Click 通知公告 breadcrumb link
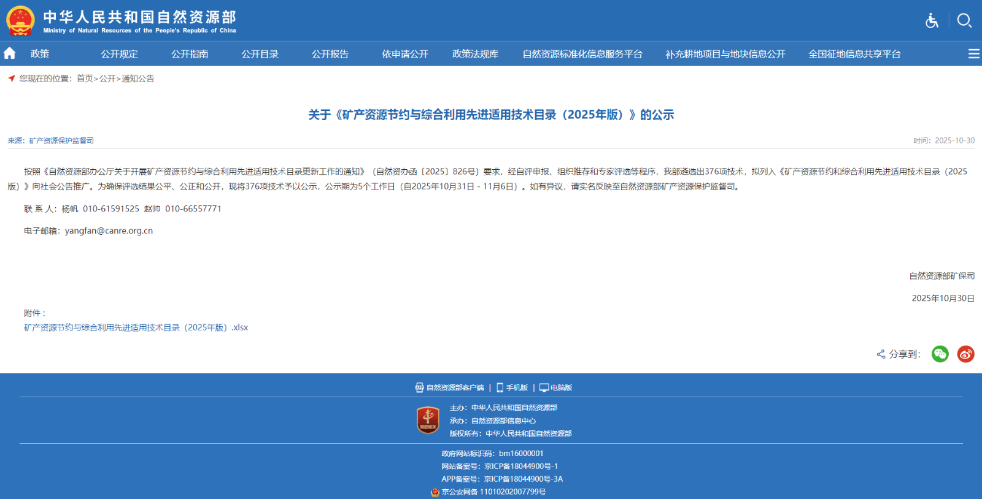 [138, 78]
